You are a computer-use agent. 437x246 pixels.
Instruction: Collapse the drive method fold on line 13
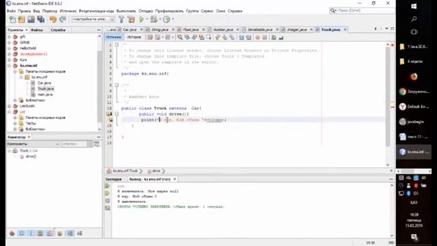117,114
